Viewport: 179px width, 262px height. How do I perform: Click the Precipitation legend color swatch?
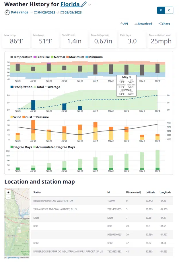(12, 87)
